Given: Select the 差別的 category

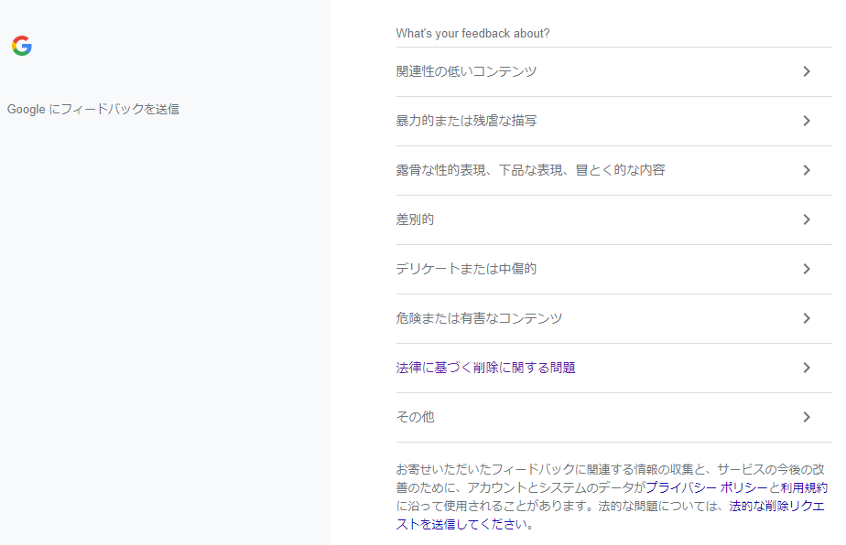Looking at the screenshot, I should [x=412, y=219].
